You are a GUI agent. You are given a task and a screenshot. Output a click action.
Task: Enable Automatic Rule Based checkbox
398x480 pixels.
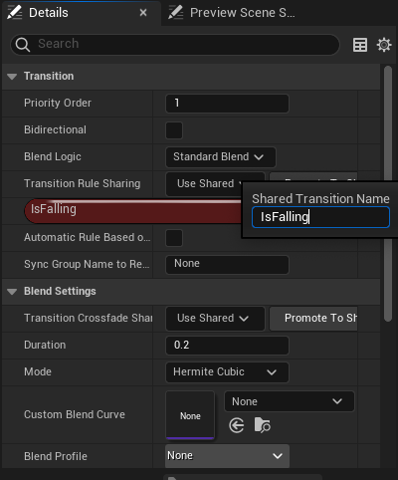tap(174, 238)
